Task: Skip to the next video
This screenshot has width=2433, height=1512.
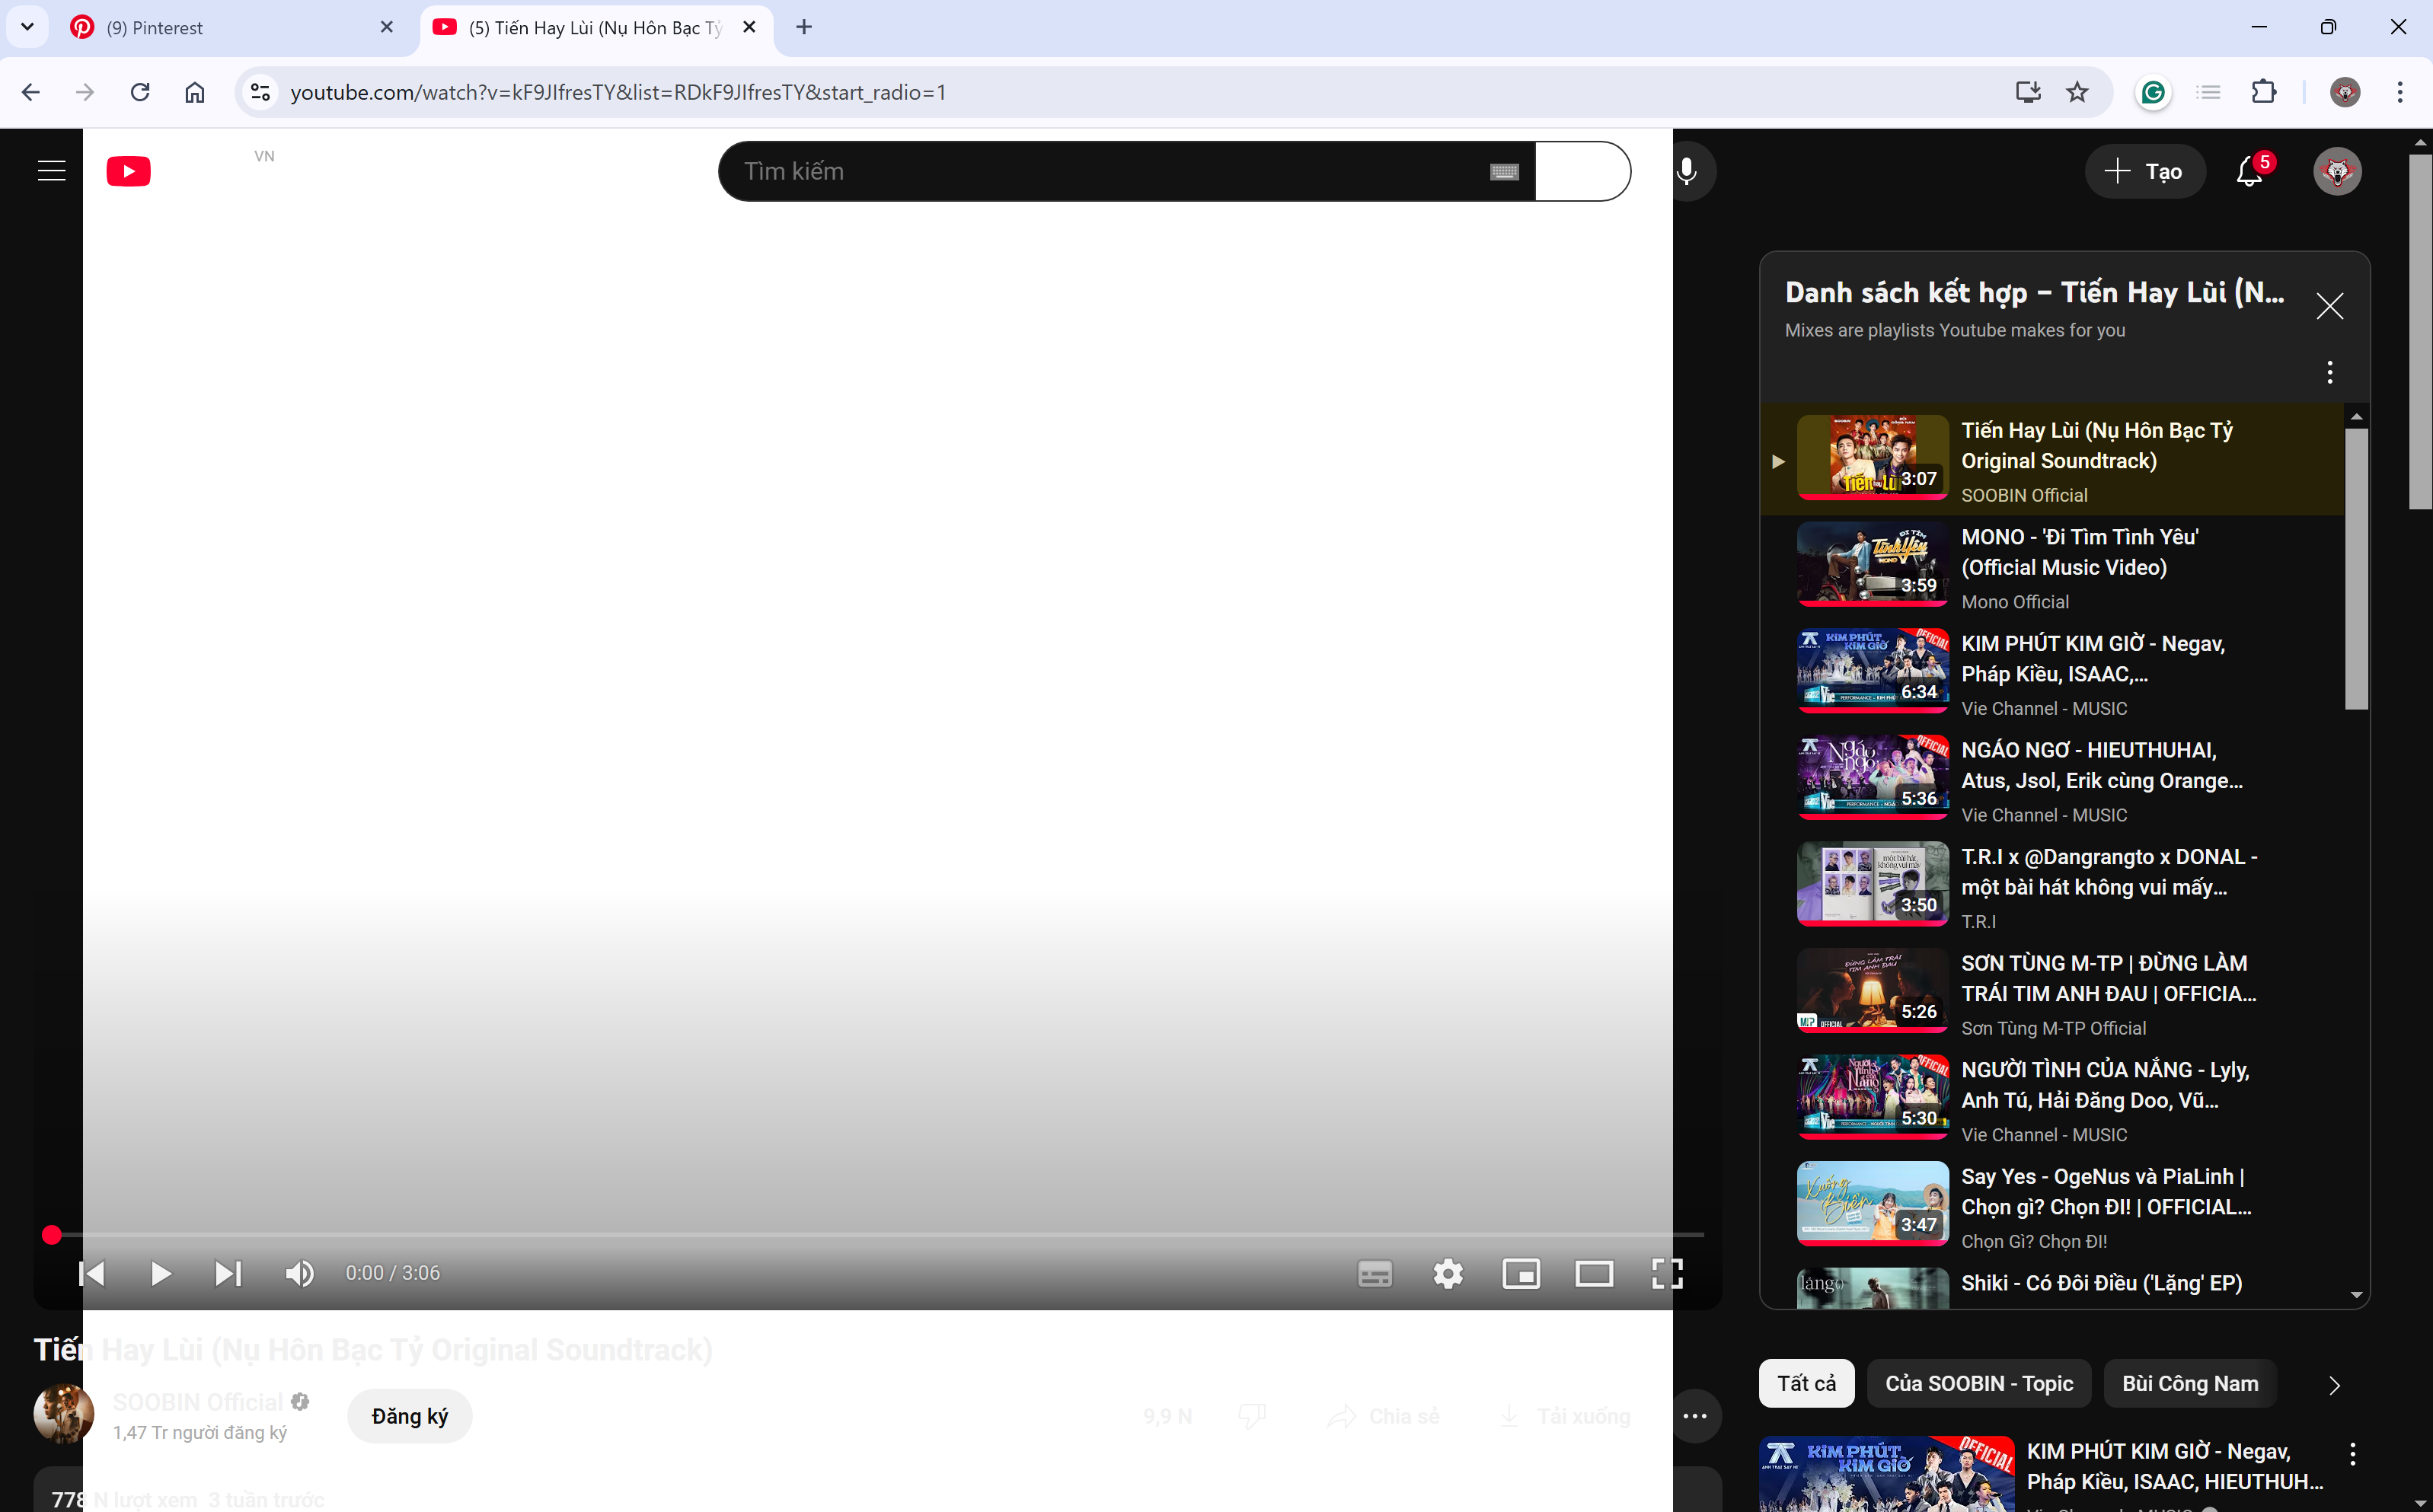Action: pyautogui.click(x=228, y=1273)
